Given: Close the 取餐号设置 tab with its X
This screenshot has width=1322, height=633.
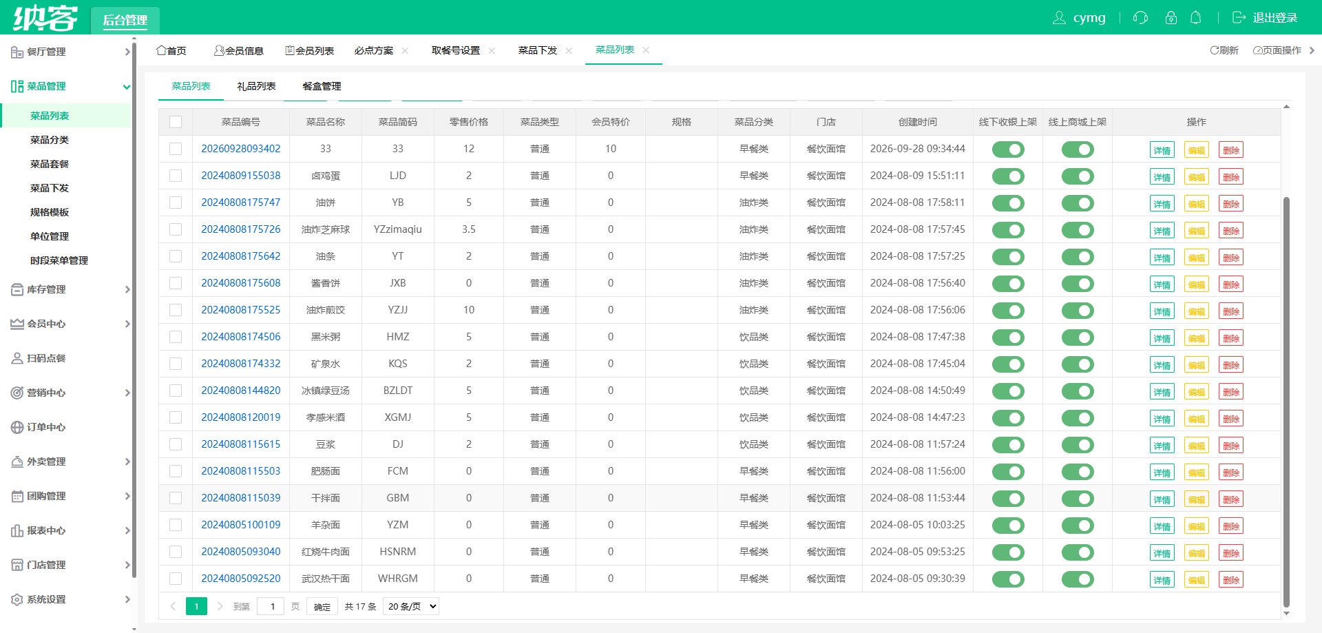Looking at the screenshot, I should [492, 50].
